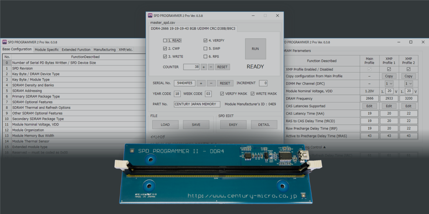Click XMP Profile 2 tRAS field
This screenshot has width=429, height=214.
coord(409,136)
